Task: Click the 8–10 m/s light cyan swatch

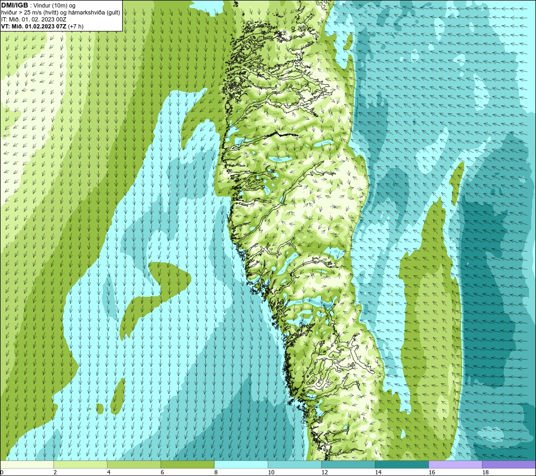Action: pos(241,465)
